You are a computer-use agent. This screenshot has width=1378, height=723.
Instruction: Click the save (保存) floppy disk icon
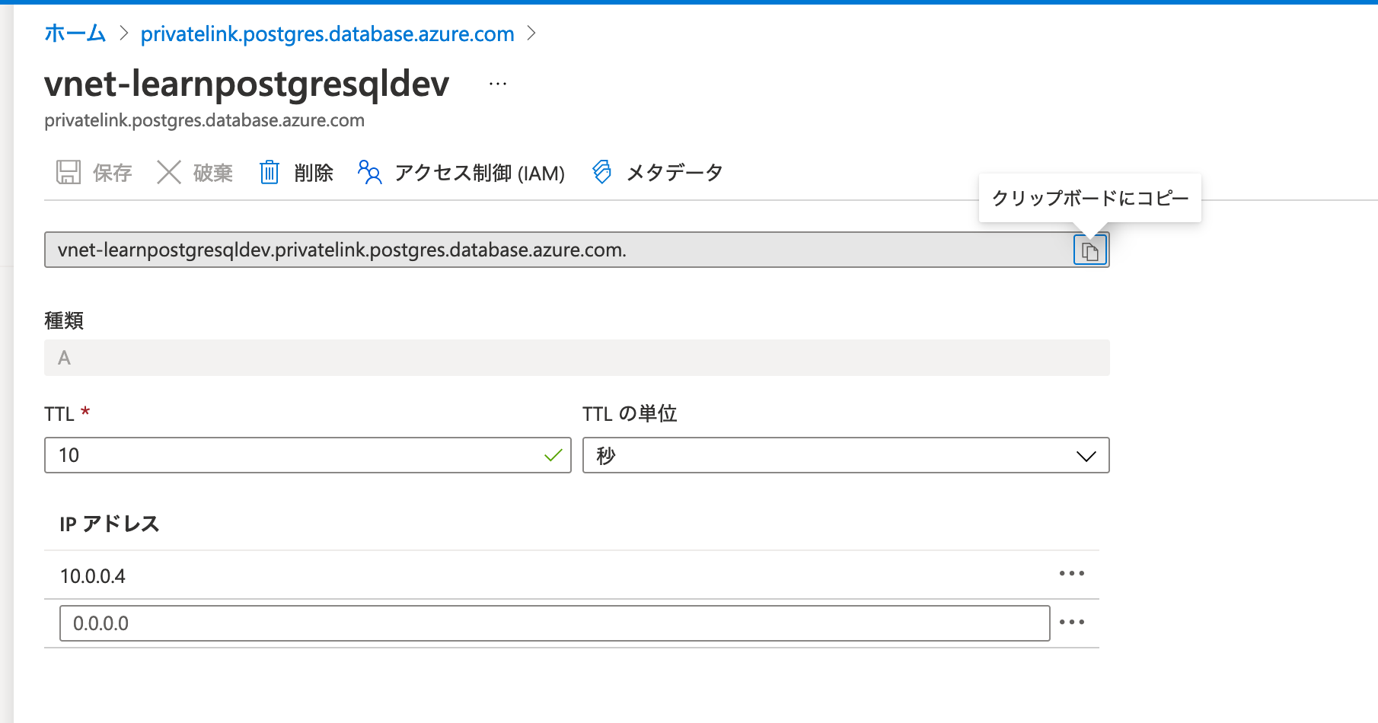69,173
